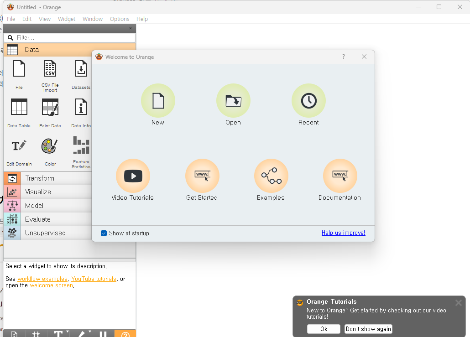Click the pause toolbar button
Image resolution: width=470 pixels, height=337 pixels.
[x=103, y=333]
